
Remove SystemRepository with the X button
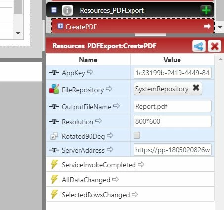(196, 88)
